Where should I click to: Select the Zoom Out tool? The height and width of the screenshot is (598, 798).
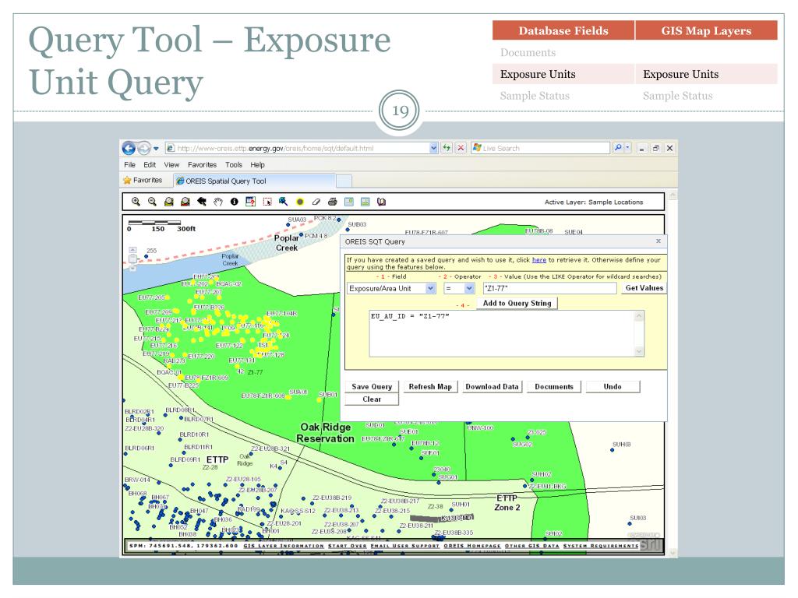152,202
